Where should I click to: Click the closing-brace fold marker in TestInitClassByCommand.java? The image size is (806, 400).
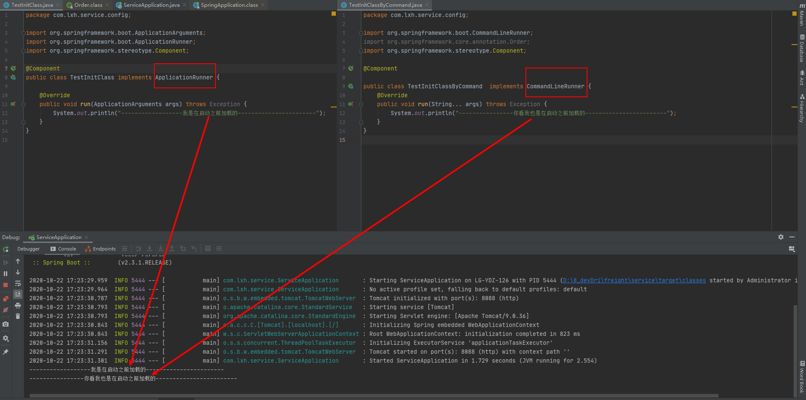[361, 122]
